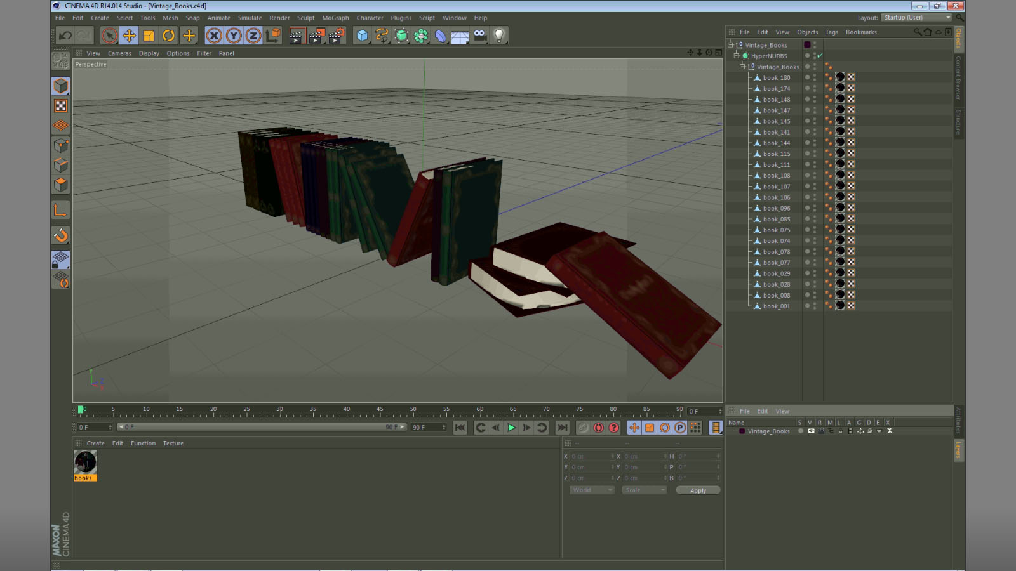This screenshot has width=1016, height=571.
Task: Enable Polygons mode icon
Action: point(61,185)
